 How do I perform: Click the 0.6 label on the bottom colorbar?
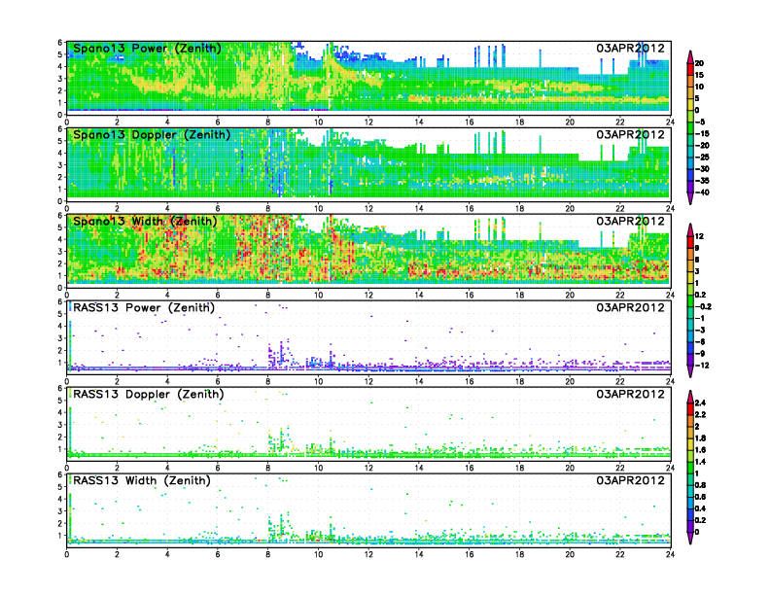point(700,497)
